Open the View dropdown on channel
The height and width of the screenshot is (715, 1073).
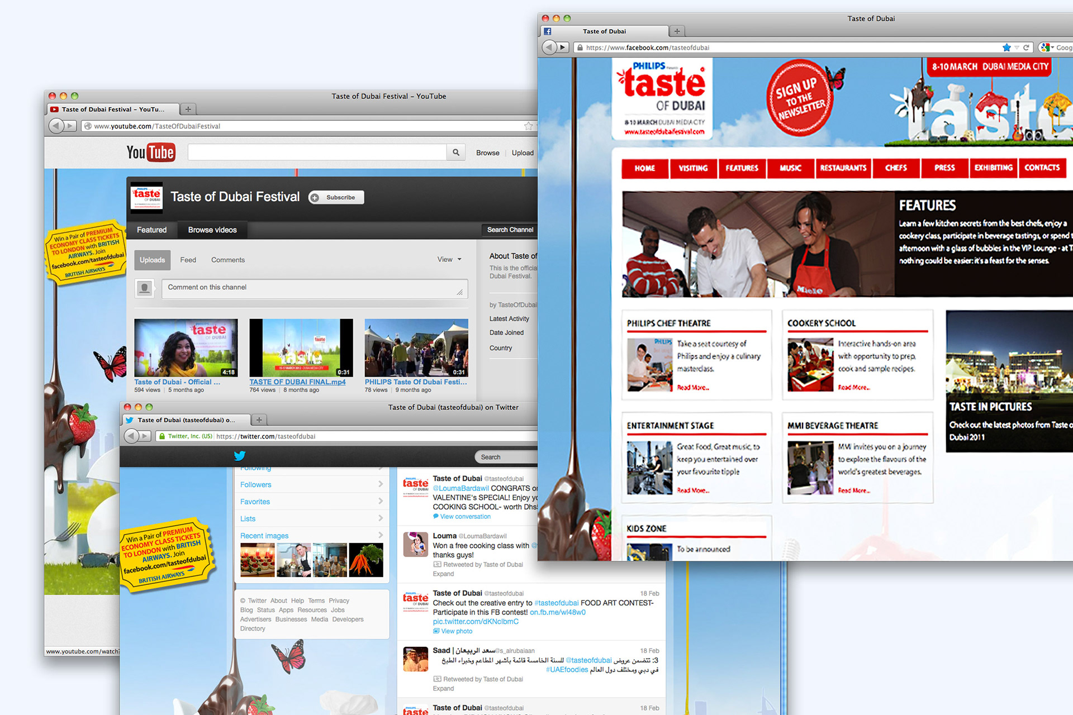click(x=449, y=260)
